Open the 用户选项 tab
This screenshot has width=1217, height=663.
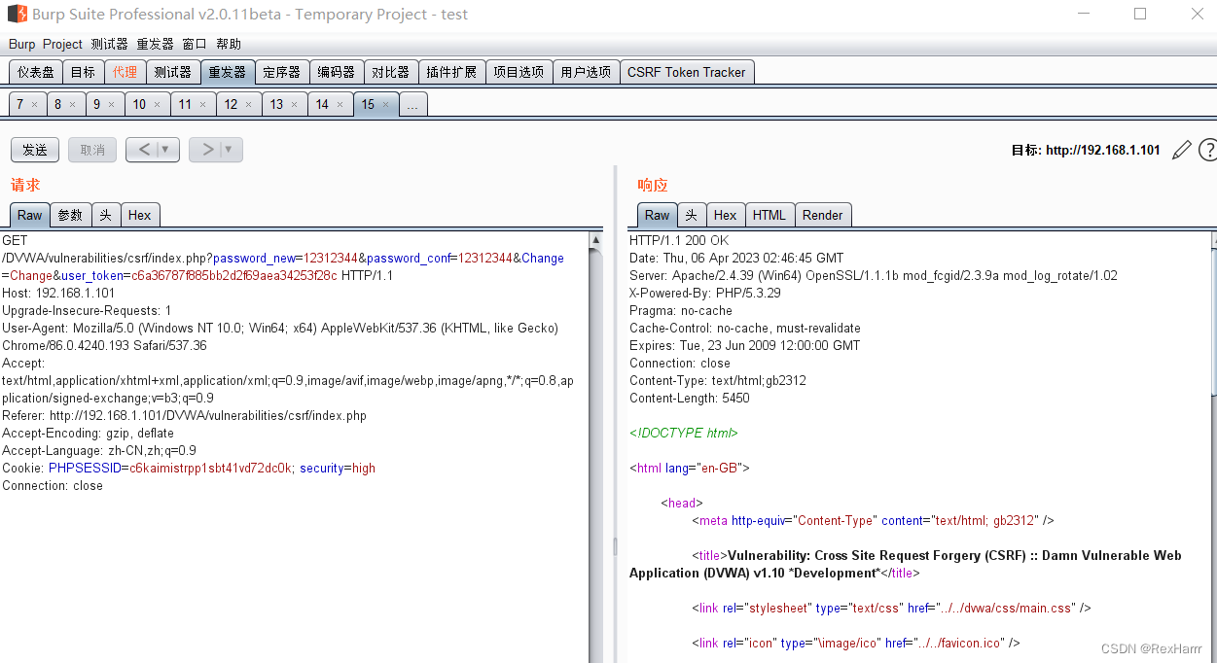tap(586, 72)
